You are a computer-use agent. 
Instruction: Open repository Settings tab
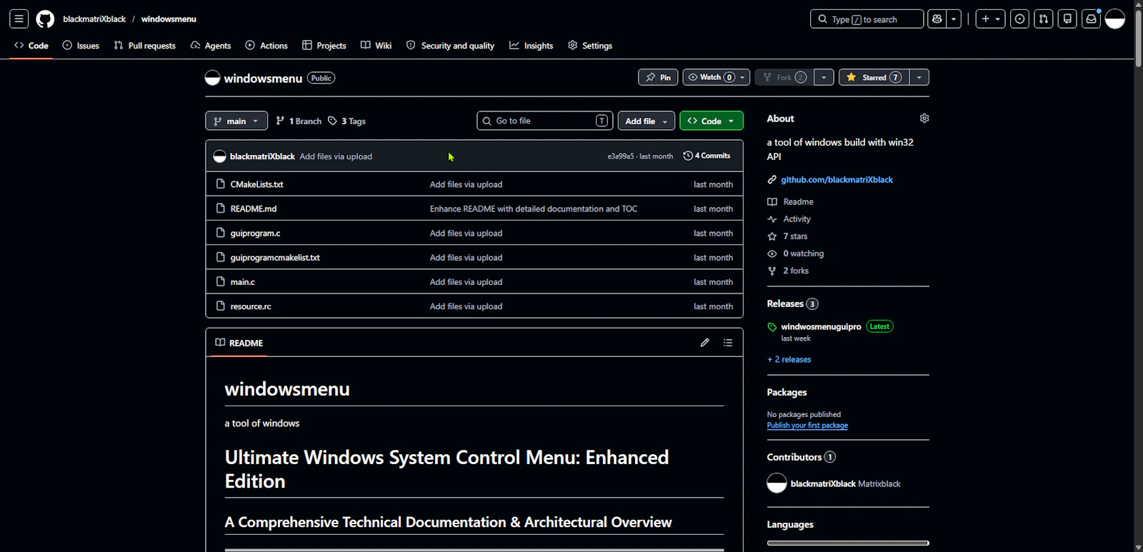(590, 46)
